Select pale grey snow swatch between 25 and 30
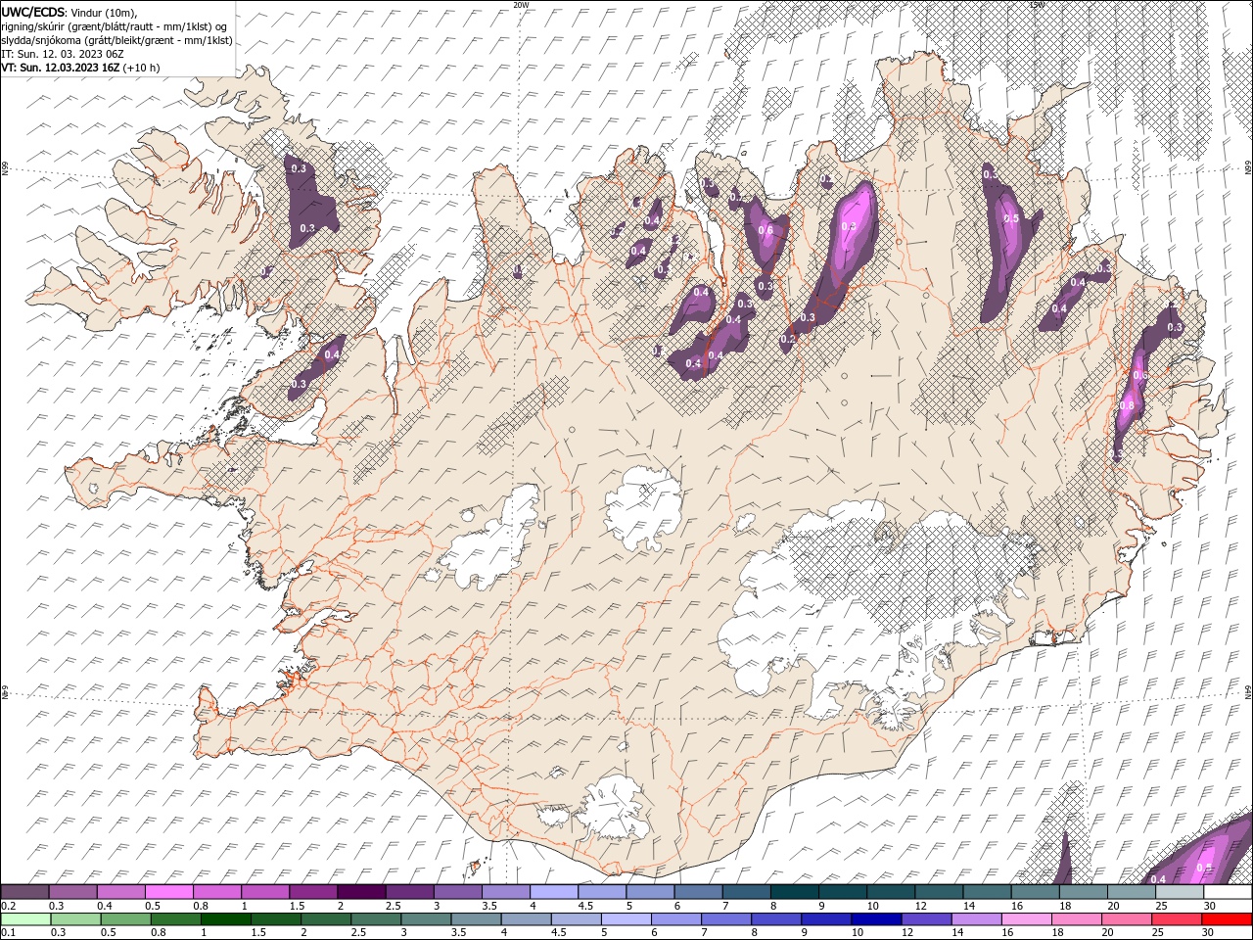The image size is (1253, 940). tap(1181, 892)
